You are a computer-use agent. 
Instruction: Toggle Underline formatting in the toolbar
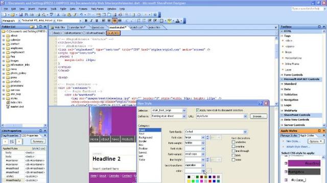(97, 21)
